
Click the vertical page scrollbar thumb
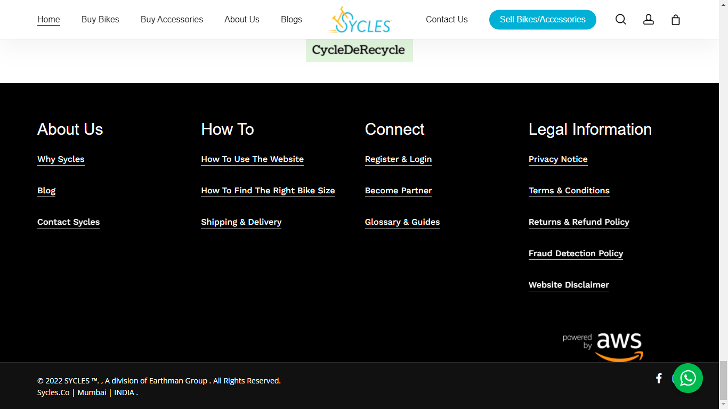click(723, 380)
